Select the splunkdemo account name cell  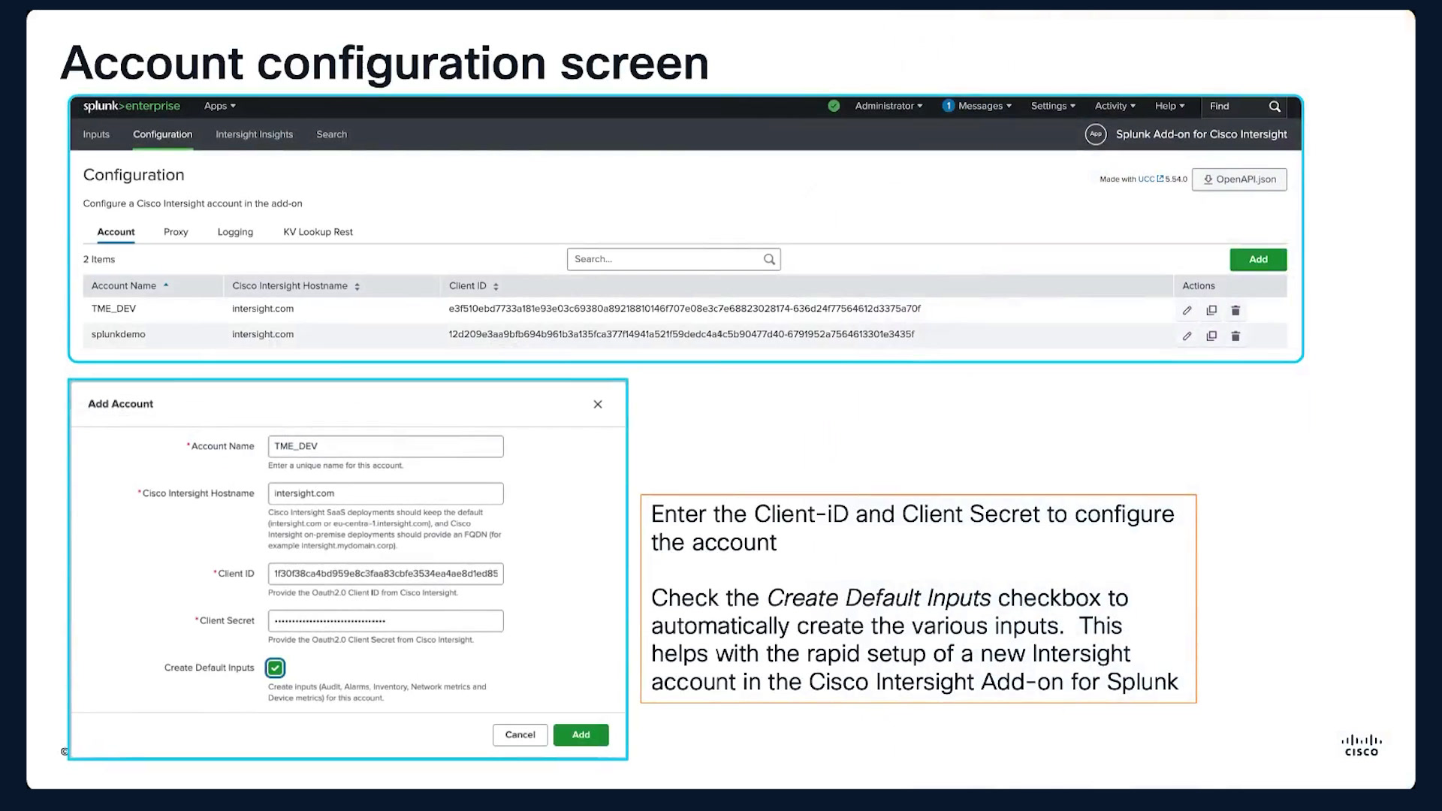click(x=119, y=335)
